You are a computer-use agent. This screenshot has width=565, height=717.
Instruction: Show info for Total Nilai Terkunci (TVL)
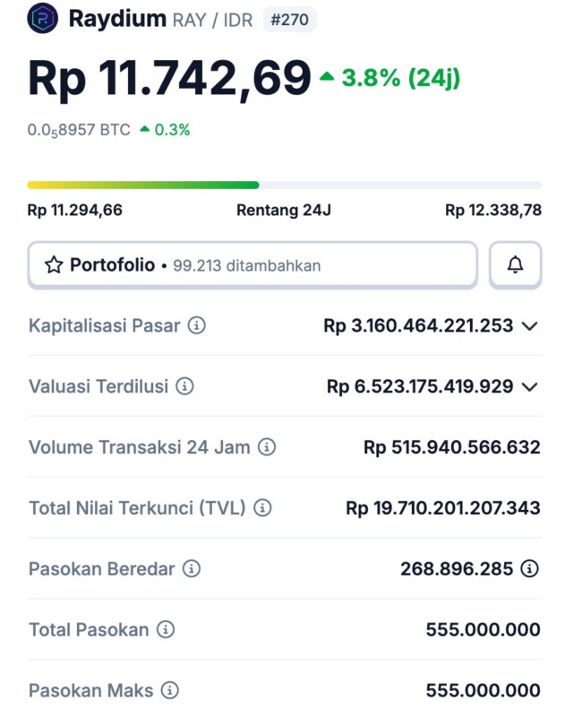(262, 508)
